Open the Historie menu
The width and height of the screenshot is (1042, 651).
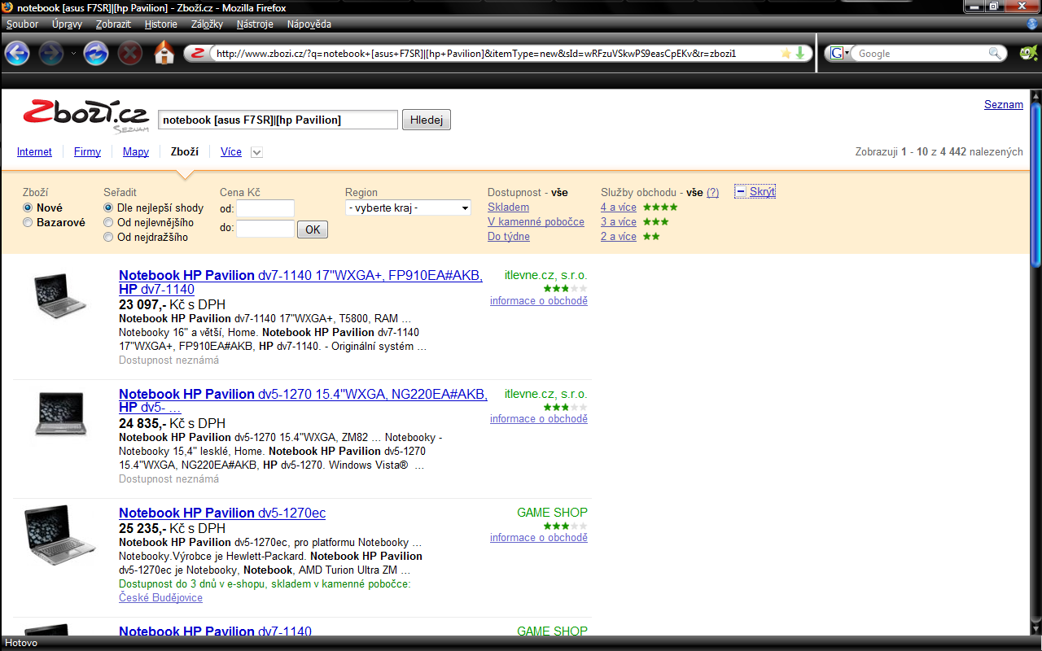(161, 24)
